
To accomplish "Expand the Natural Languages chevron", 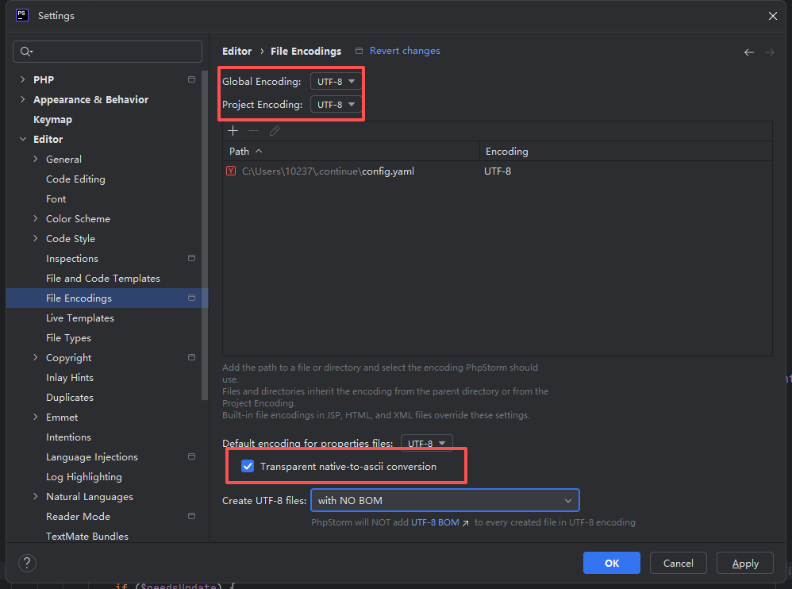I will 36,497.
